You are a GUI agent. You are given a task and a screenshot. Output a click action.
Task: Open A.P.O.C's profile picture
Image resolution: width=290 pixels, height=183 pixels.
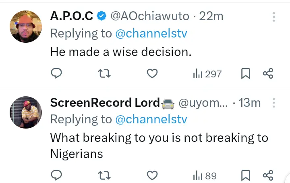click(x=26, y=27)
